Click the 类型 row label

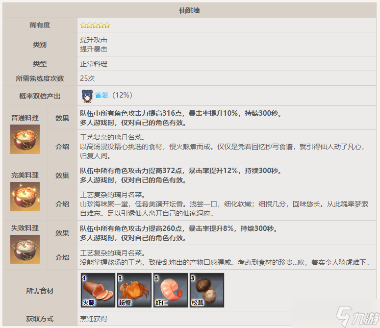tap(40, 64)
